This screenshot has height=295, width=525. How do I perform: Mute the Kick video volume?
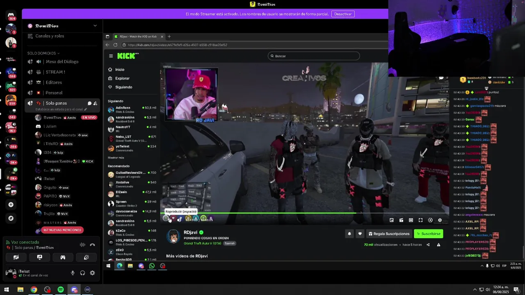point(179,220)
